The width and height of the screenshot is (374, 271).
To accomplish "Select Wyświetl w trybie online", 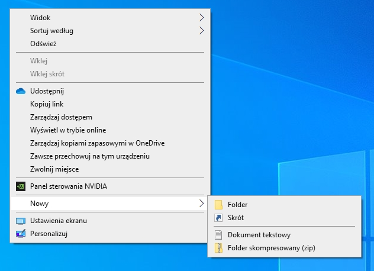I will point(67,130).
